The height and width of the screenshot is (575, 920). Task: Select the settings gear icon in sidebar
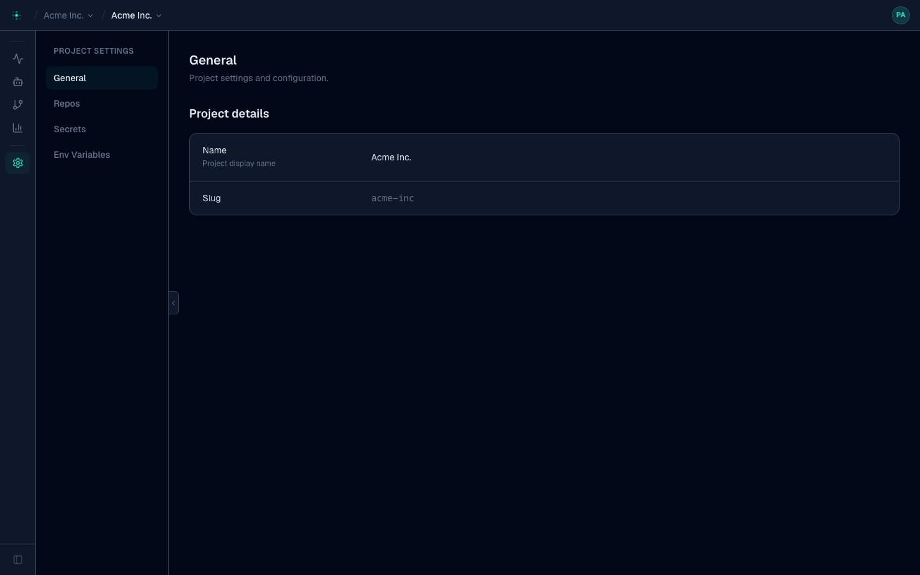(x=18, y=163)
